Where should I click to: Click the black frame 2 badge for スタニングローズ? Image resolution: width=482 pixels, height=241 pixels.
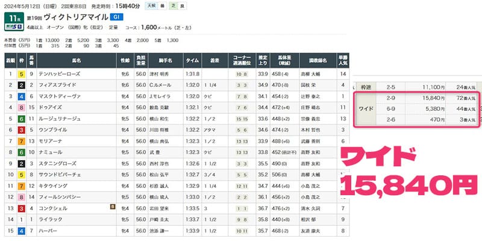(21, 163)
